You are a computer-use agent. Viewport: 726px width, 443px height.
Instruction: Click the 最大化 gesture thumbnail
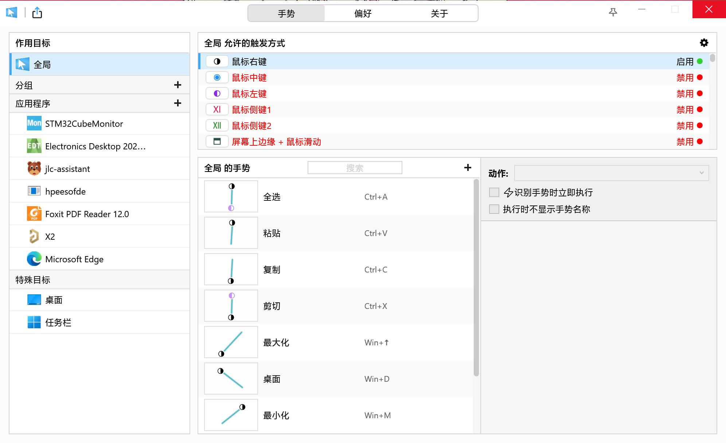coord(231,342)
